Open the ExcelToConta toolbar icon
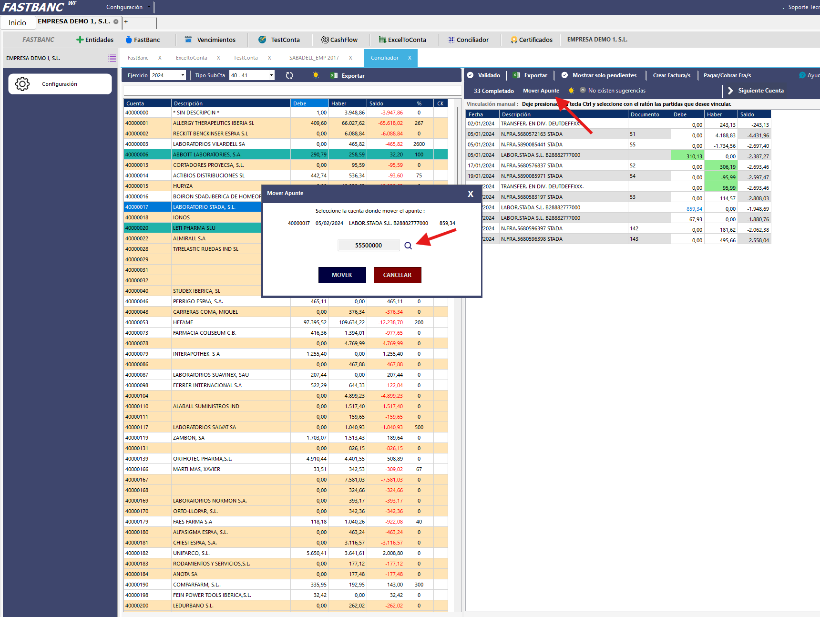This screenshot has height=617, width=820. 382,40
